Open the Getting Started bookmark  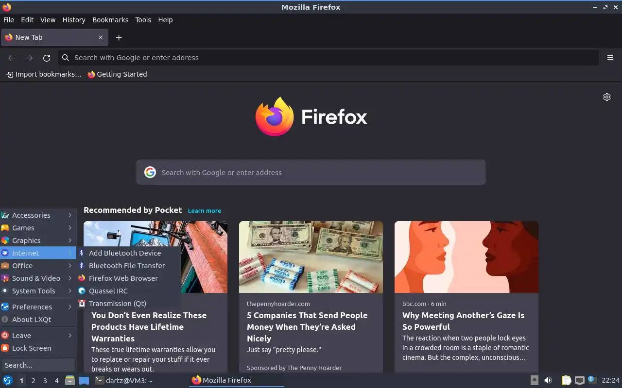[x=117, y=74]
